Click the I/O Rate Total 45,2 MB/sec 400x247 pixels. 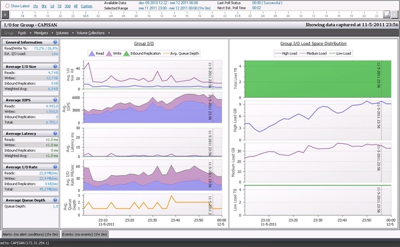coord(49,189)
